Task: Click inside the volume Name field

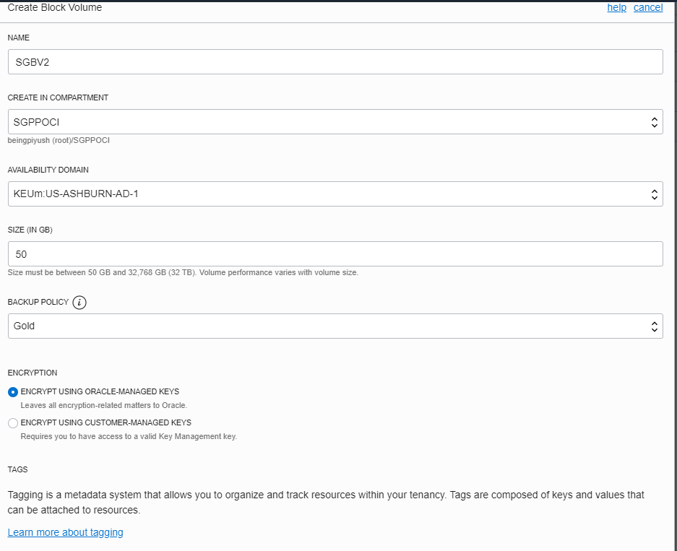Action: (335, 61)
